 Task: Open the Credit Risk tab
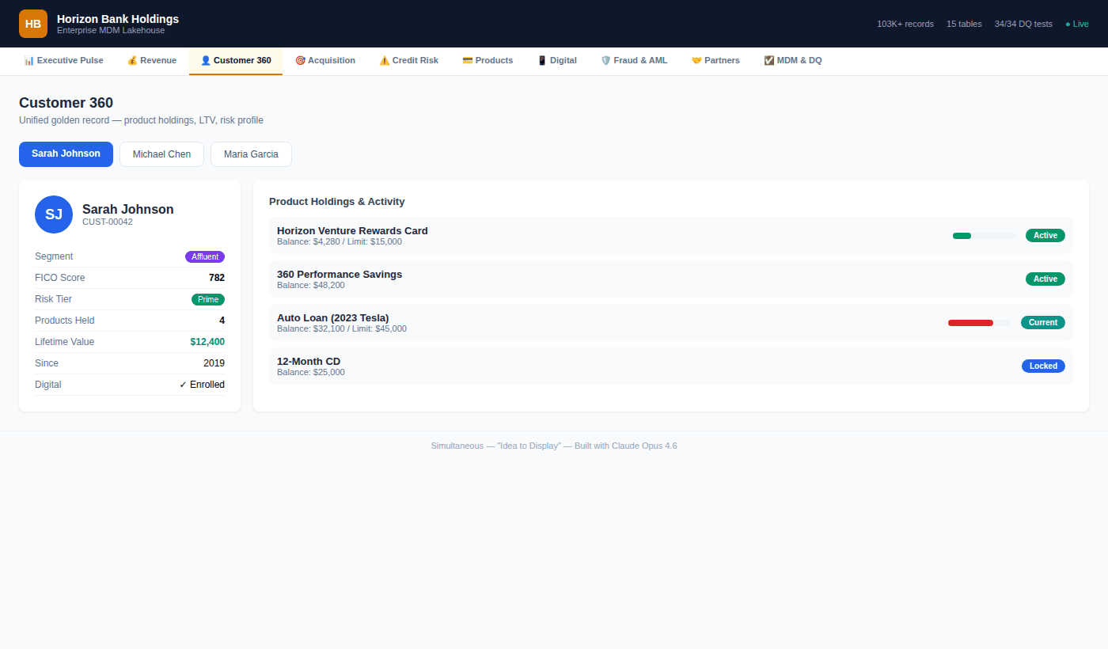click(408, 60)
